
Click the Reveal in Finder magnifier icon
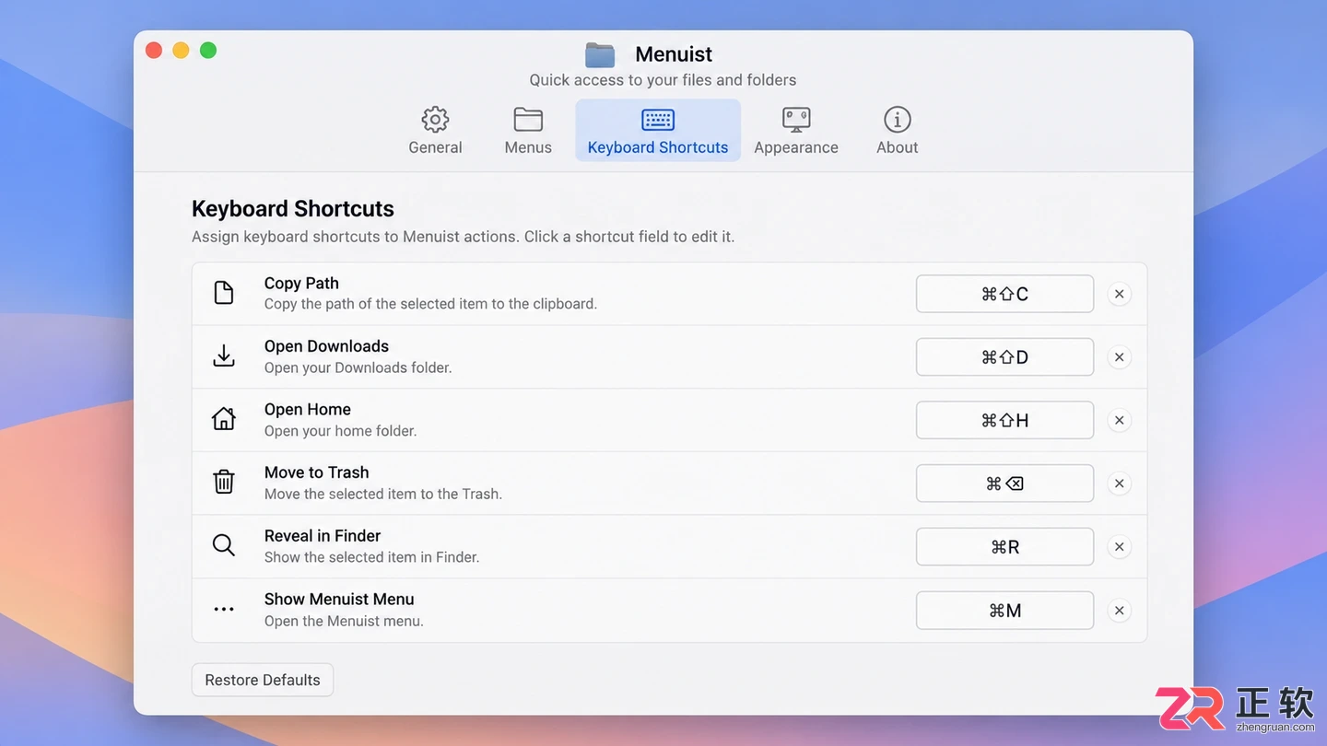[224, 545]
